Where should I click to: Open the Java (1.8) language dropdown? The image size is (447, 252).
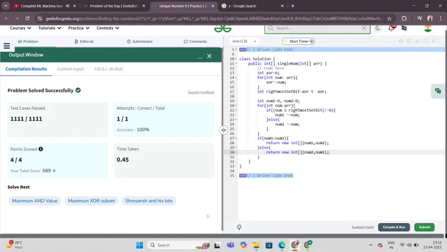point(244,41)
